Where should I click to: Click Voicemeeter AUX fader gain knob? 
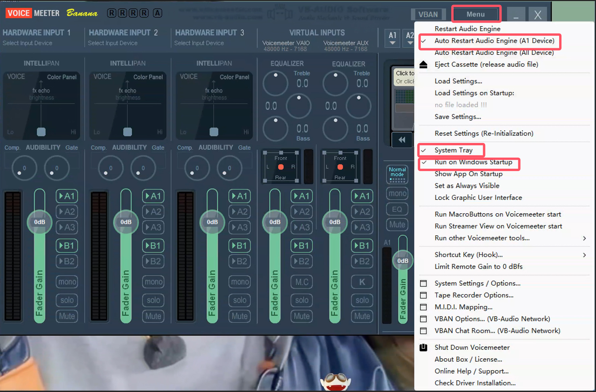pos(335,222)
